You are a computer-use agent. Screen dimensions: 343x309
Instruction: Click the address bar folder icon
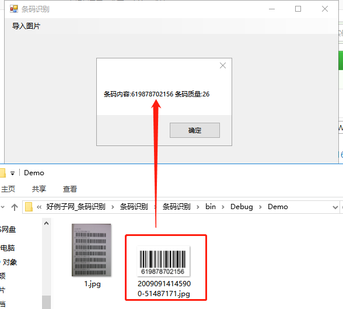pyautogui.click(x=29, y=207)
